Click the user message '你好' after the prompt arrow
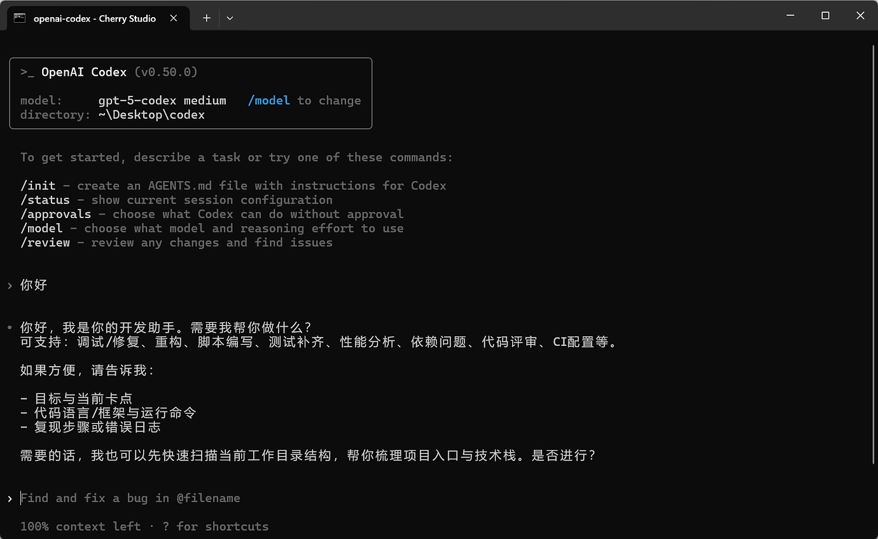This screenshot has height=539, width=878. [34, 285]
